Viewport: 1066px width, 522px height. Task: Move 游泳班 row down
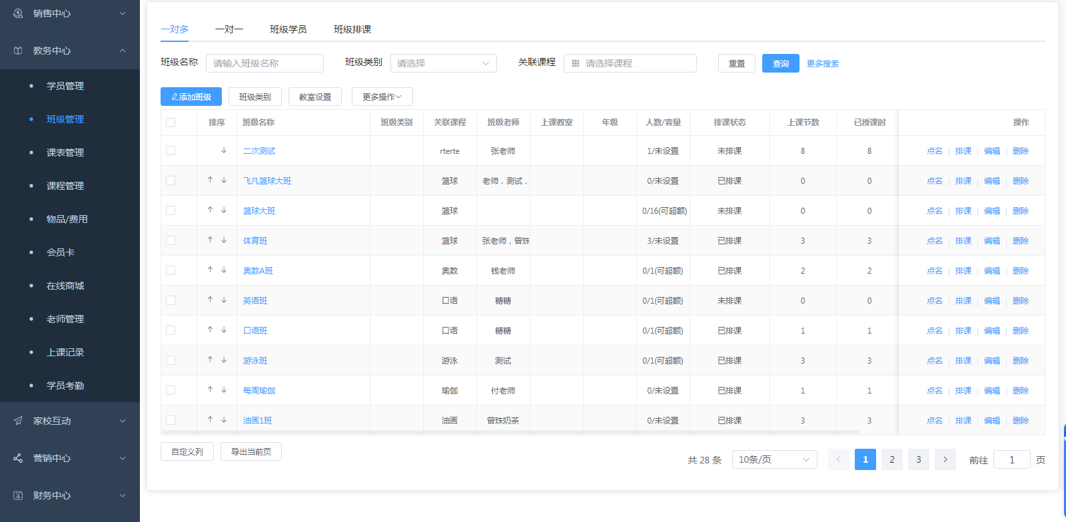(x=224, y=360)
